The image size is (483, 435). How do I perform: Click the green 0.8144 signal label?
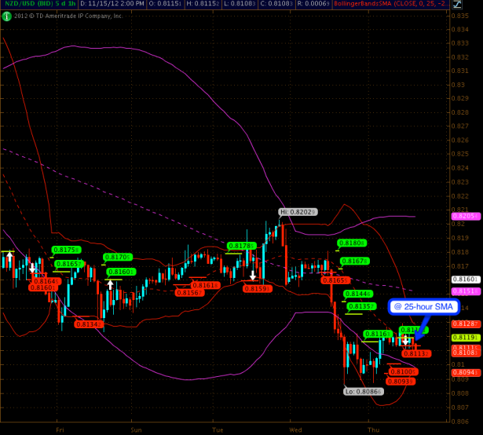click(x=357, y=293)
